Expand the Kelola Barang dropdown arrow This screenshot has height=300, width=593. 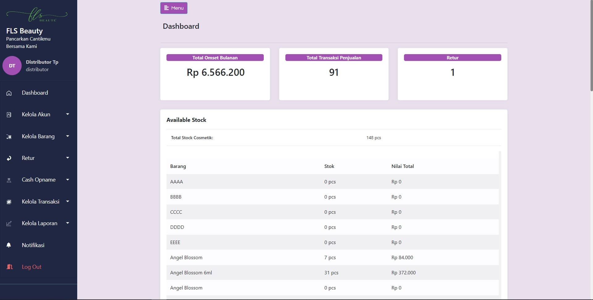click(x=67, y=136)
